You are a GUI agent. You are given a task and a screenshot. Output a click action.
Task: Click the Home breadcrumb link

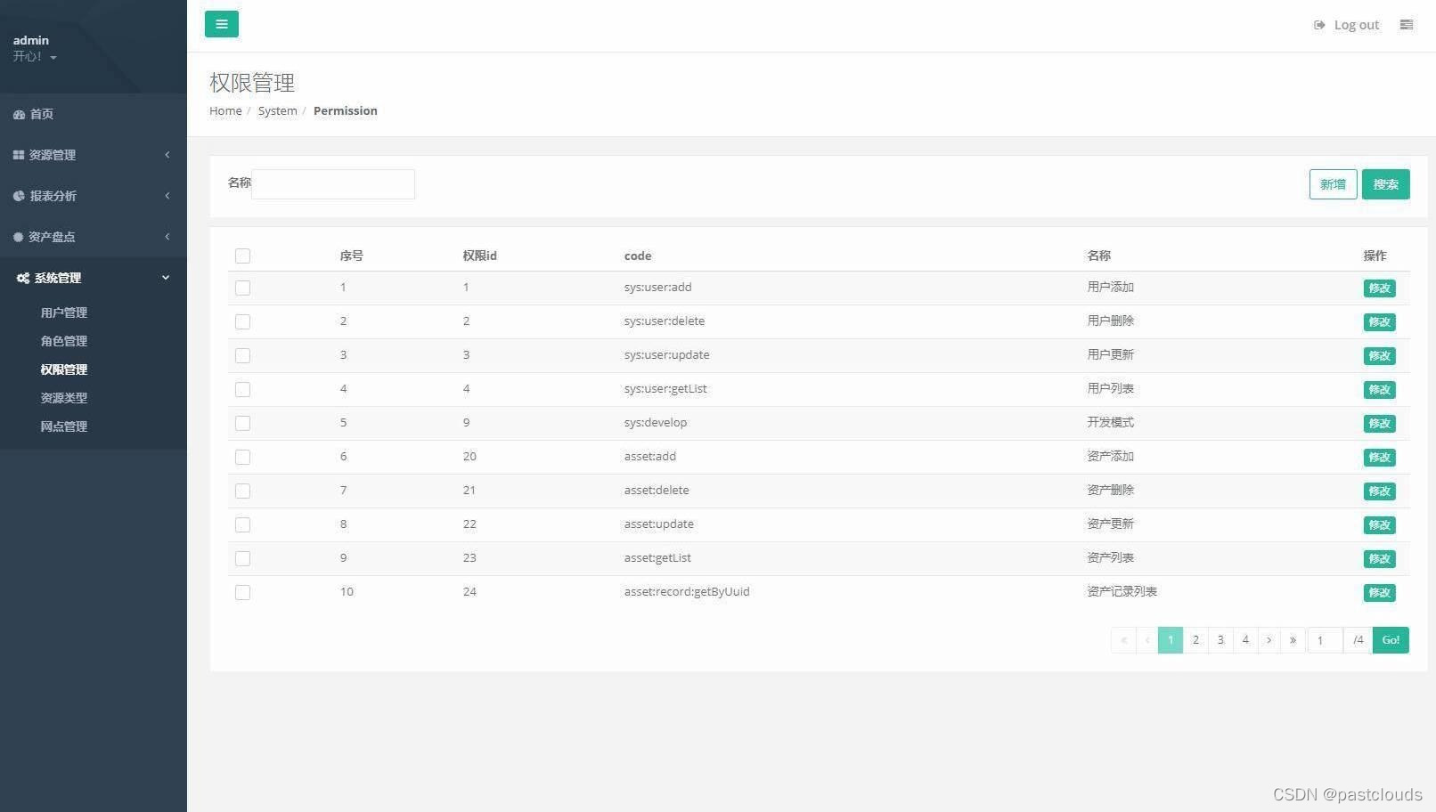[x=225, y=110]
